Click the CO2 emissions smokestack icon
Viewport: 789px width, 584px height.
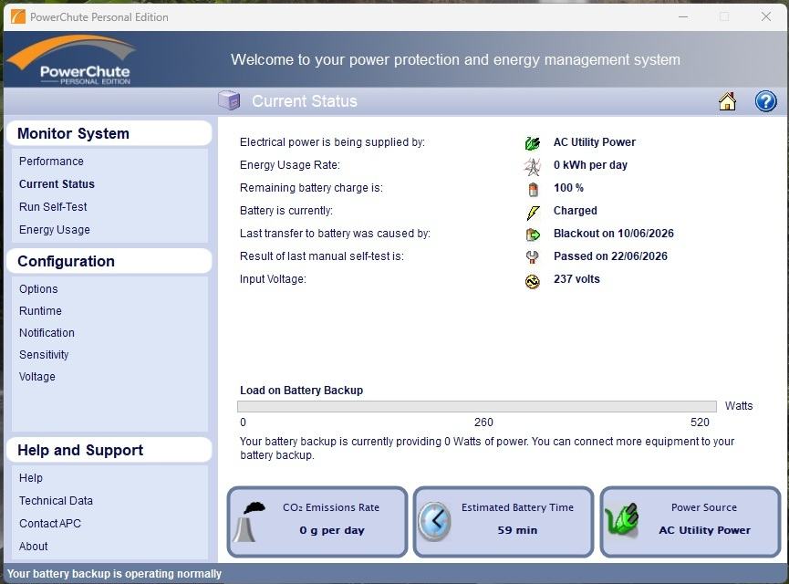coord(251,522)
